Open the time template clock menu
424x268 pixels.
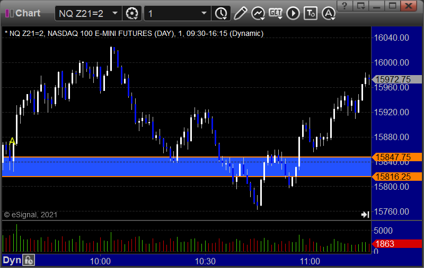(221, 13)
